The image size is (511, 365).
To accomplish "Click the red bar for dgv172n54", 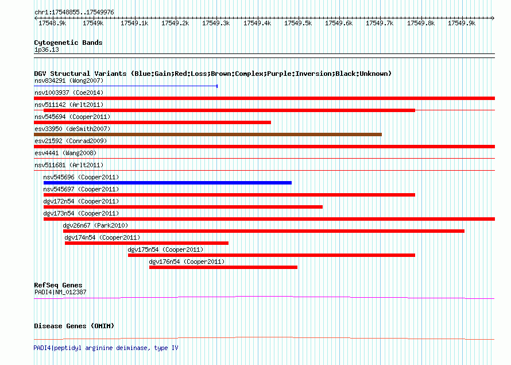I will 183,207.
